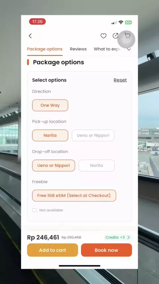Open the share icon
159x284 pixels.
click(115, 36)
